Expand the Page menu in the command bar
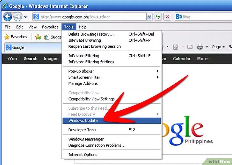Viewport: 232px width, 165px height. pos(218,47)
